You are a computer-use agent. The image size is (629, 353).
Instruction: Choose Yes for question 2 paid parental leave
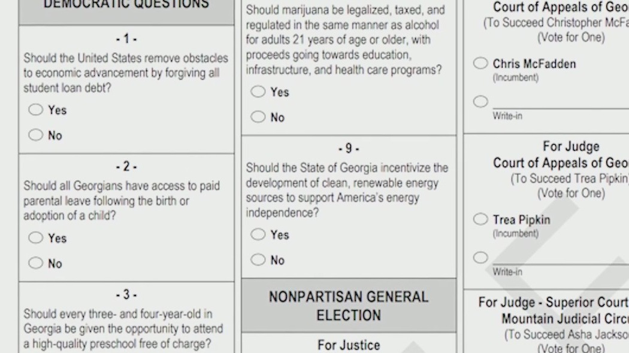pyautogui.click(x=36, y=238)
